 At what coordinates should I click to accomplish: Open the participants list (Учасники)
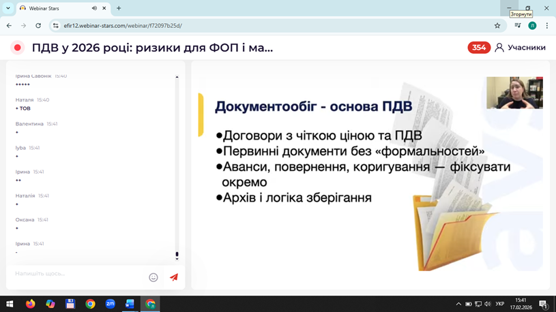pos(520,48)
